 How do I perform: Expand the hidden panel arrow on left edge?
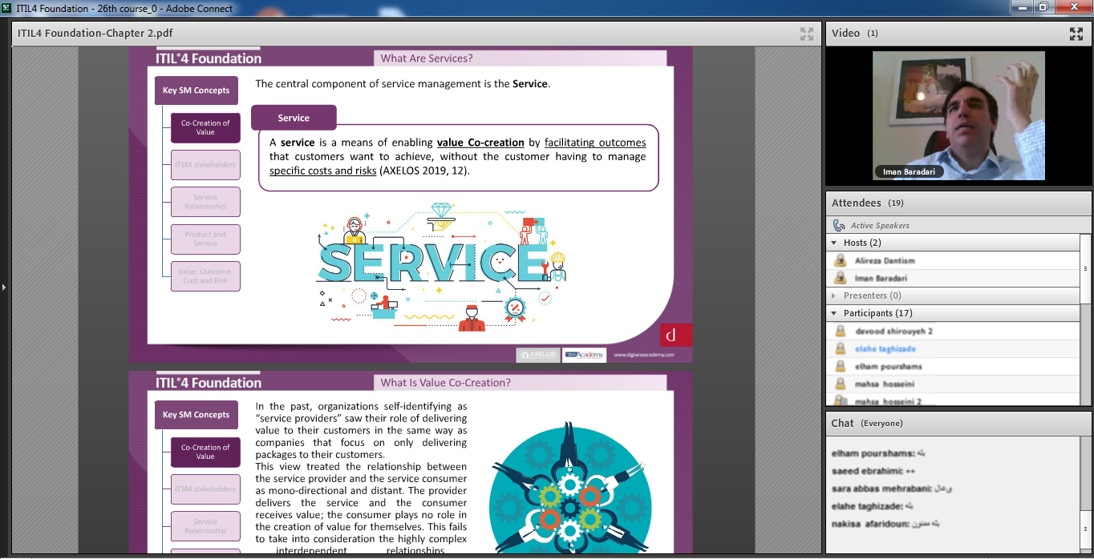3,287
